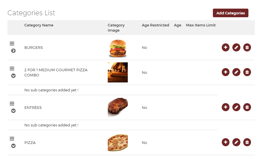Expand the BURGERS subcategories chevron
The width and height of the screenshot is (255, 156).
pos(13,51)
